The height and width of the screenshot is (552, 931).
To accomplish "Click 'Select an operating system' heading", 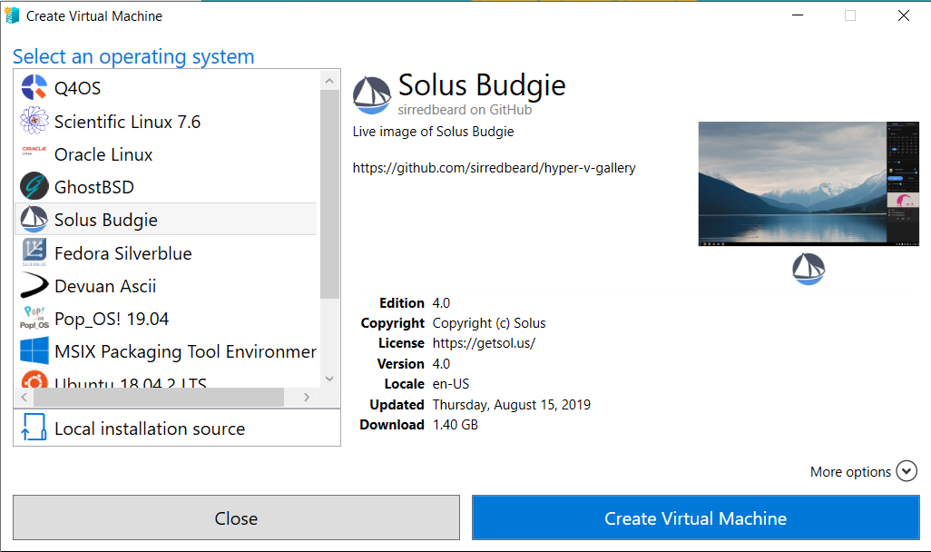I will tap(133, 56).
